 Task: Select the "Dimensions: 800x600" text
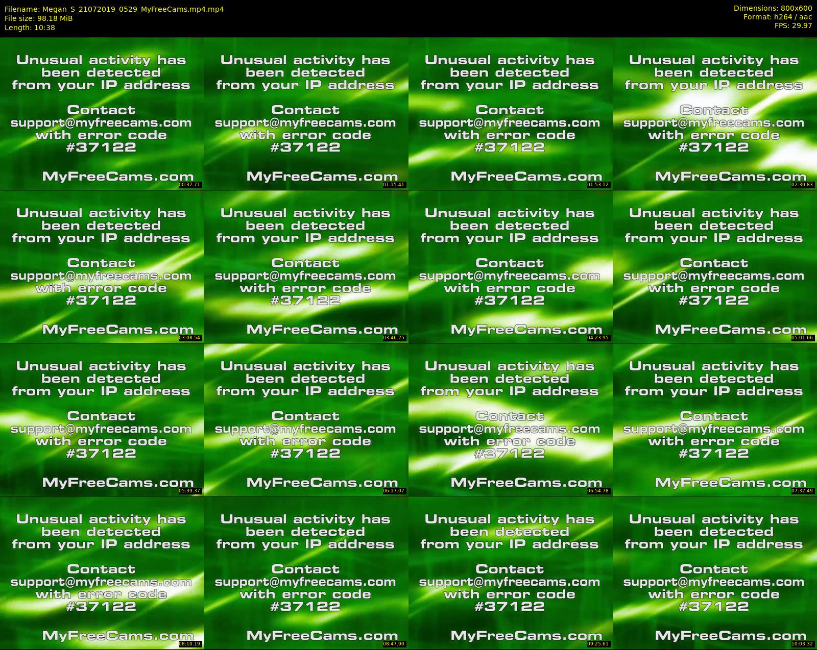773,8
